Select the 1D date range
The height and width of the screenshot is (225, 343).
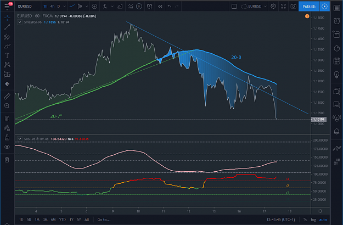21,220
